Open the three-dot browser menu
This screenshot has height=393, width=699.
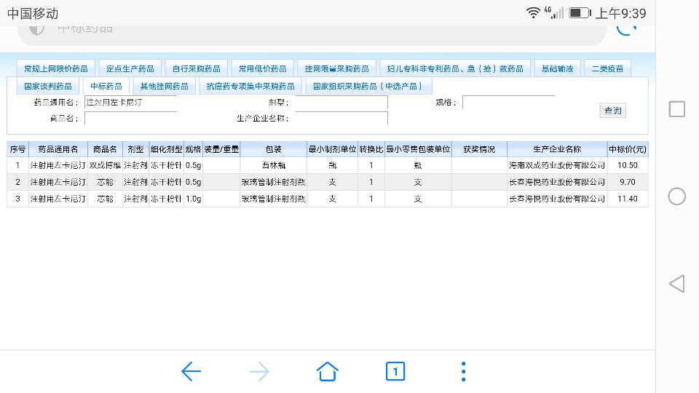[463, 372]
